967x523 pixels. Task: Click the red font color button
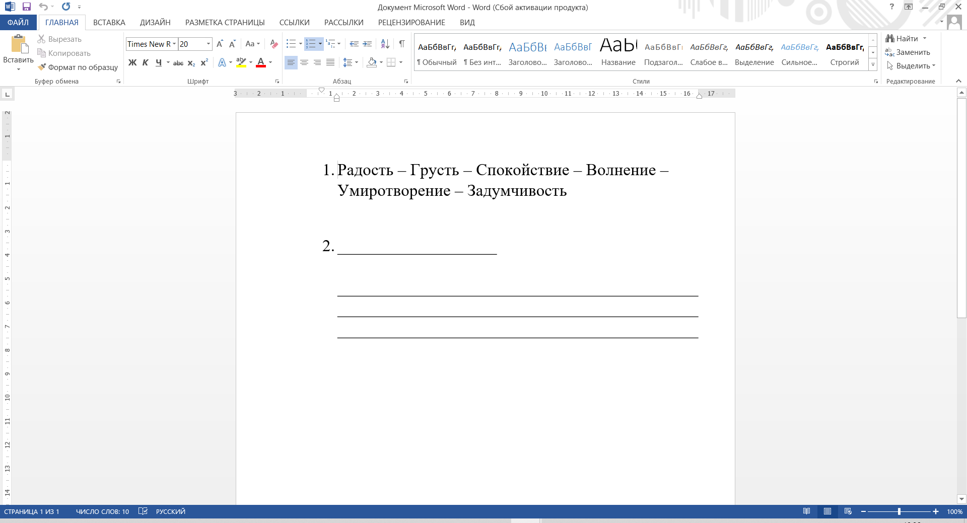(x=261, y=62)
